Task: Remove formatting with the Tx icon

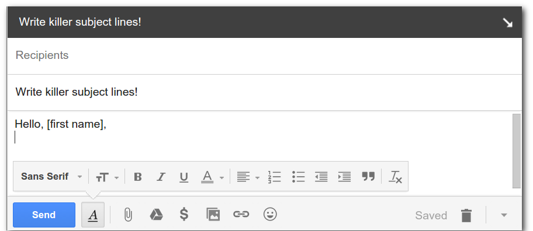Action: coord(395,177)
